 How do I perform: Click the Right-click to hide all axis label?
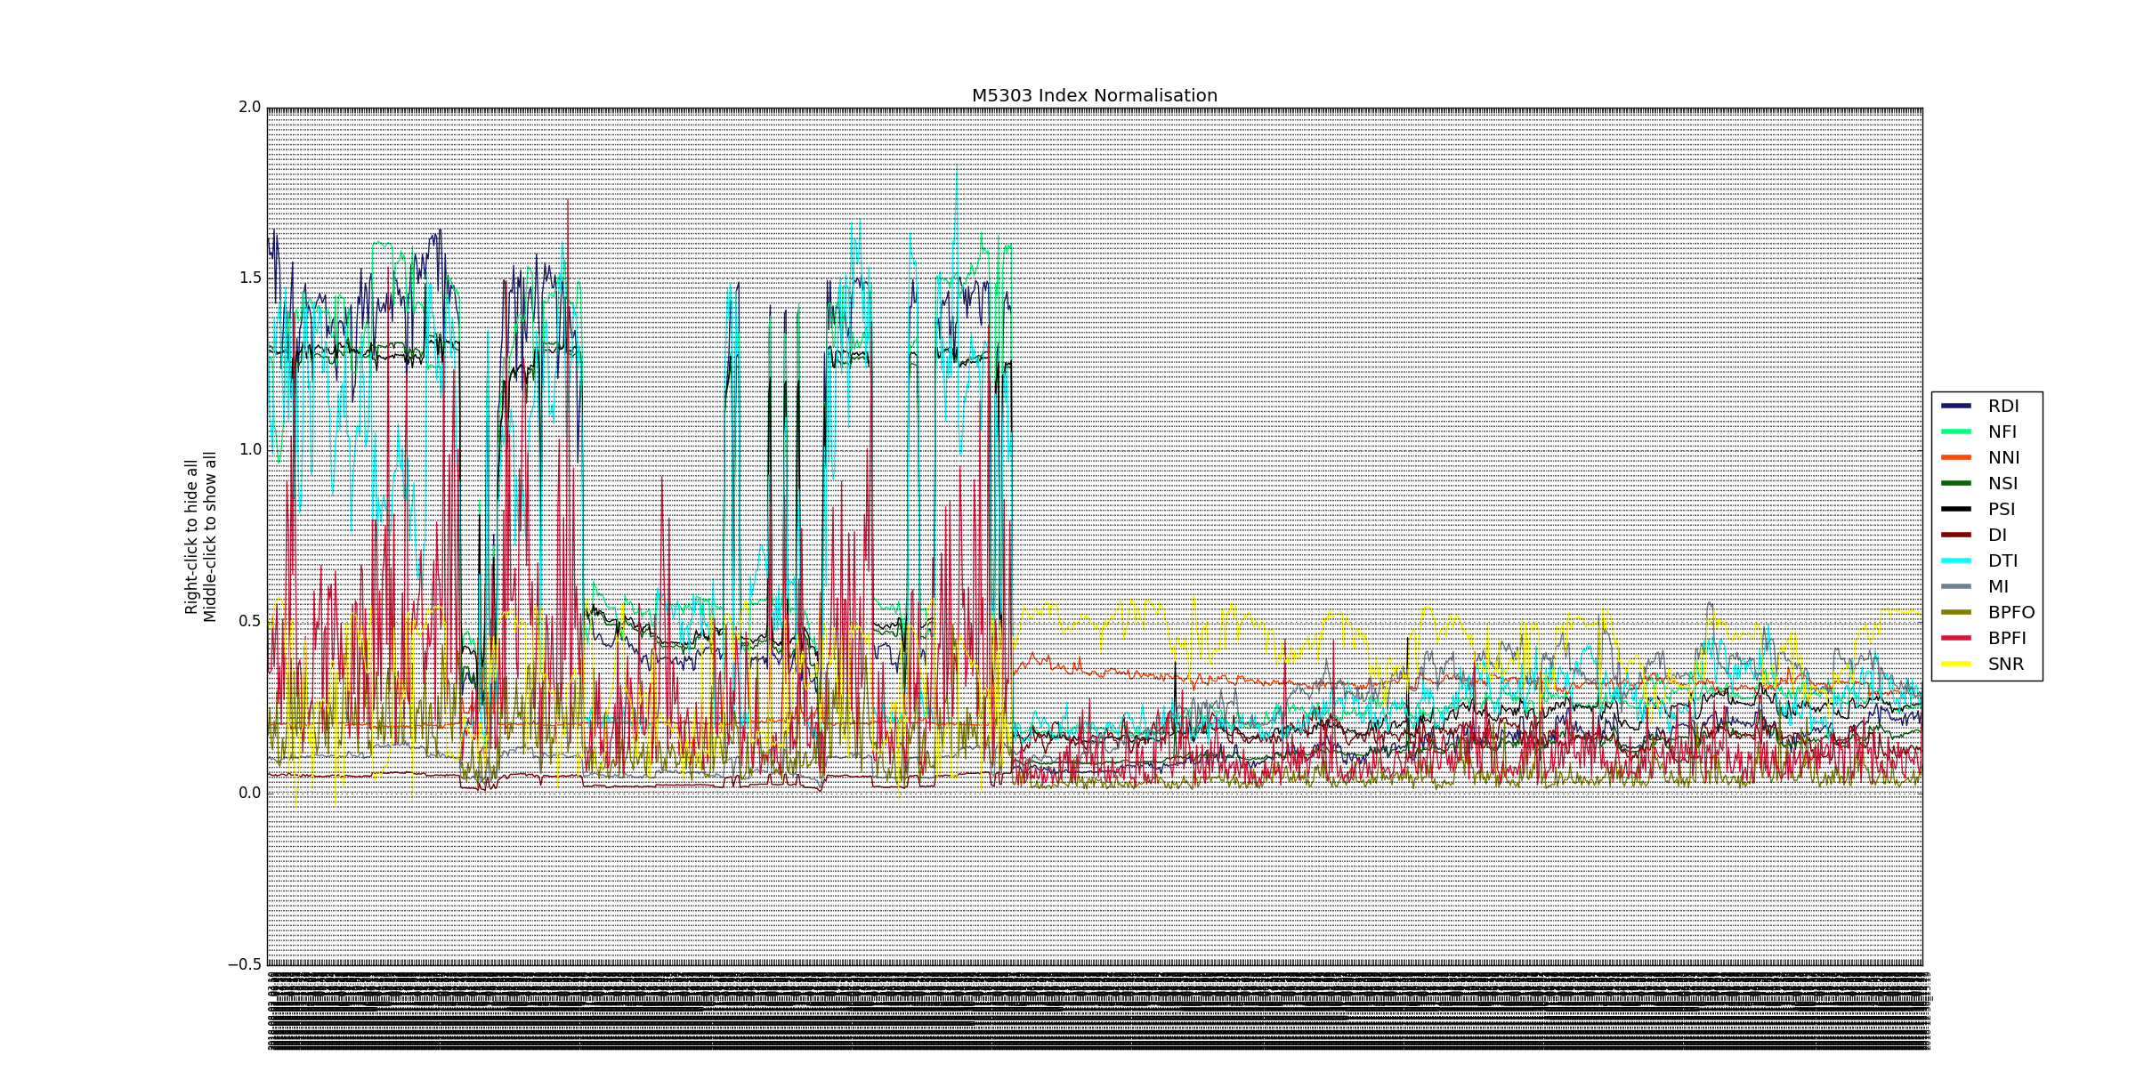click(191, 536)
